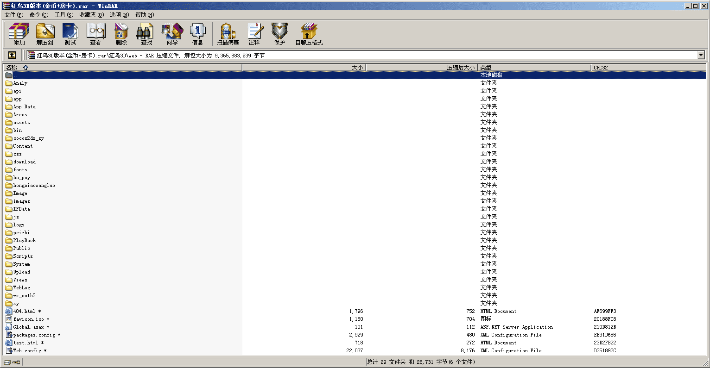
Task: Run the Test (测试) archive tool
Action: (x=70, y=34)
